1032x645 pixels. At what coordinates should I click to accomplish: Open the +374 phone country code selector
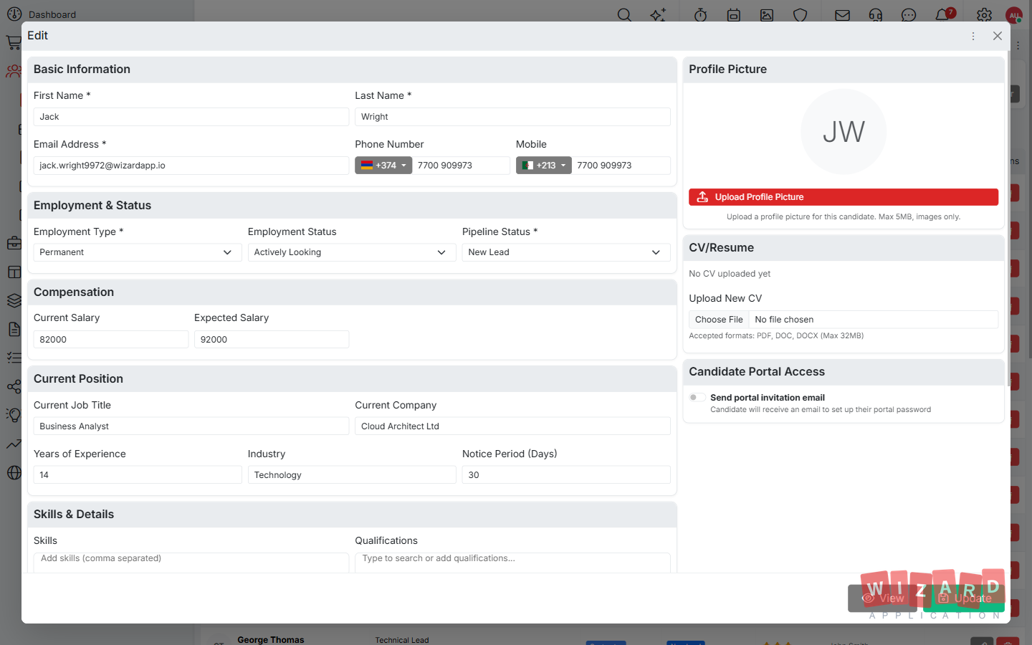click(383, 166)
